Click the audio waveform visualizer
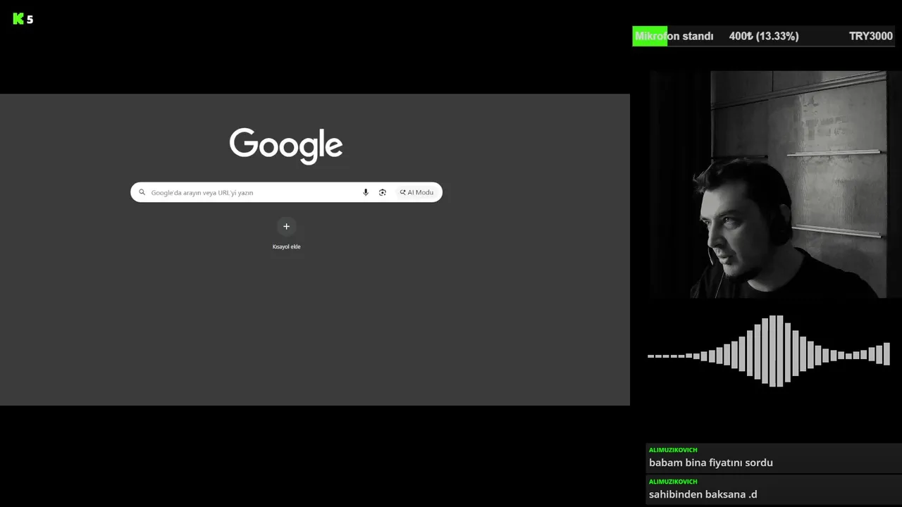 click(x=769, y=351)
